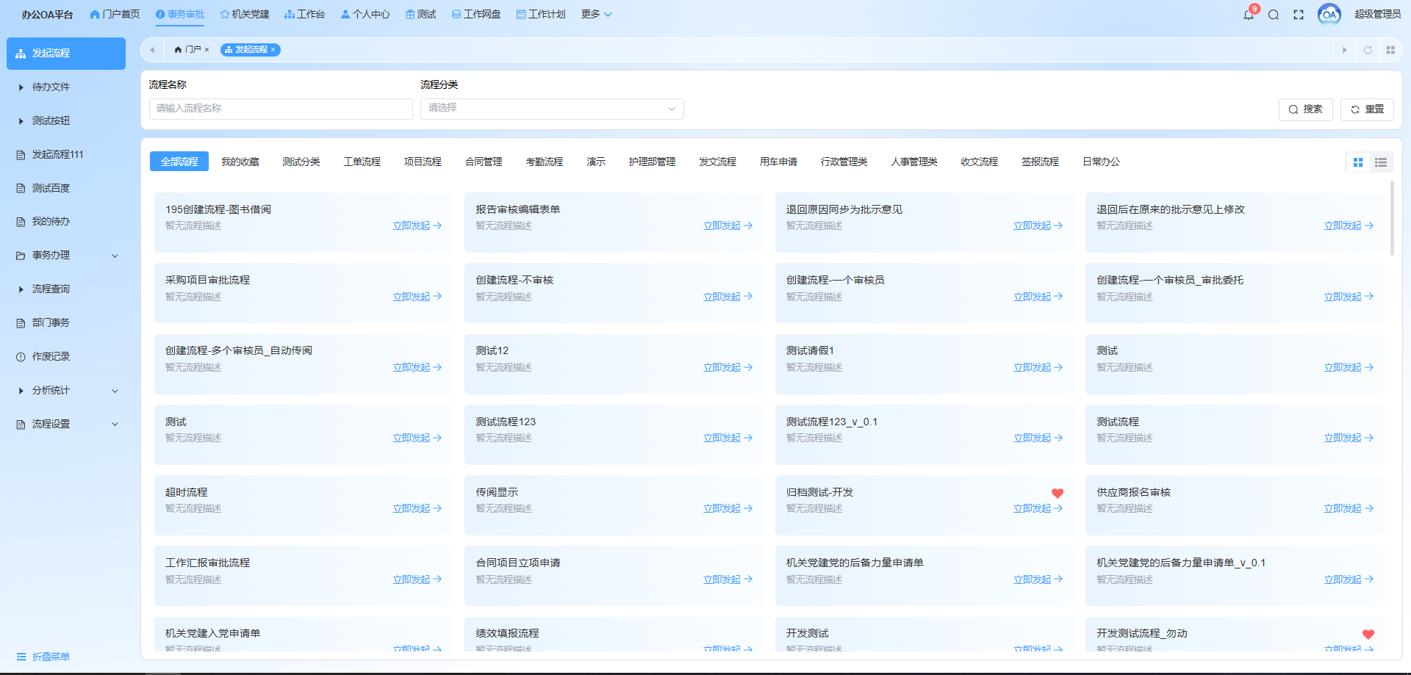
Task: Click 立即发起 for 测试流程123_v_0.1
Action: (x=1038, y=438)
